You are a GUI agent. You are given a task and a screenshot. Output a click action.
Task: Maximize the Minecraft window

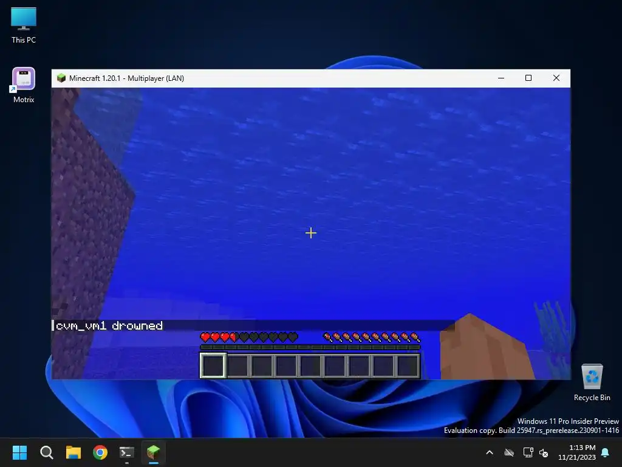tap(528, 78)
